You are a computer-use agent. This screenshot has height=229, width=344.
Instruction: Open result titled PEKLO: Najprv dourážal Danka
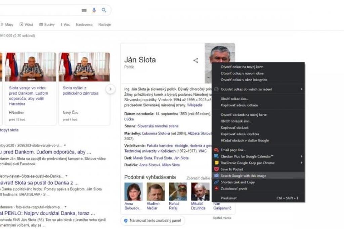coord(47,213)
